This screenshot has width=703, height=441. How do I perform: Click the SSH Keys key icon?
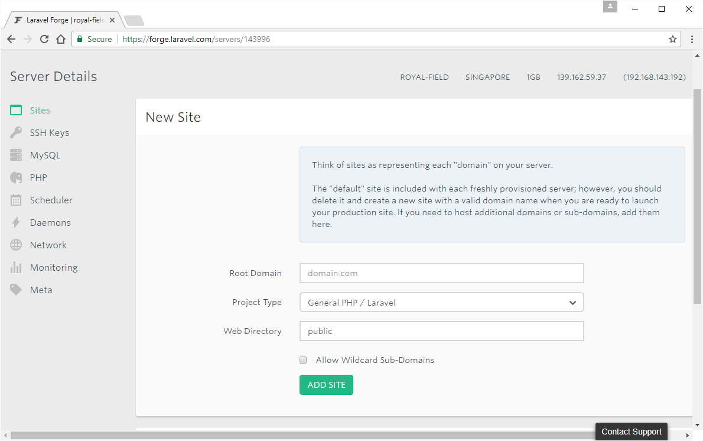click(x=16, y=133)
